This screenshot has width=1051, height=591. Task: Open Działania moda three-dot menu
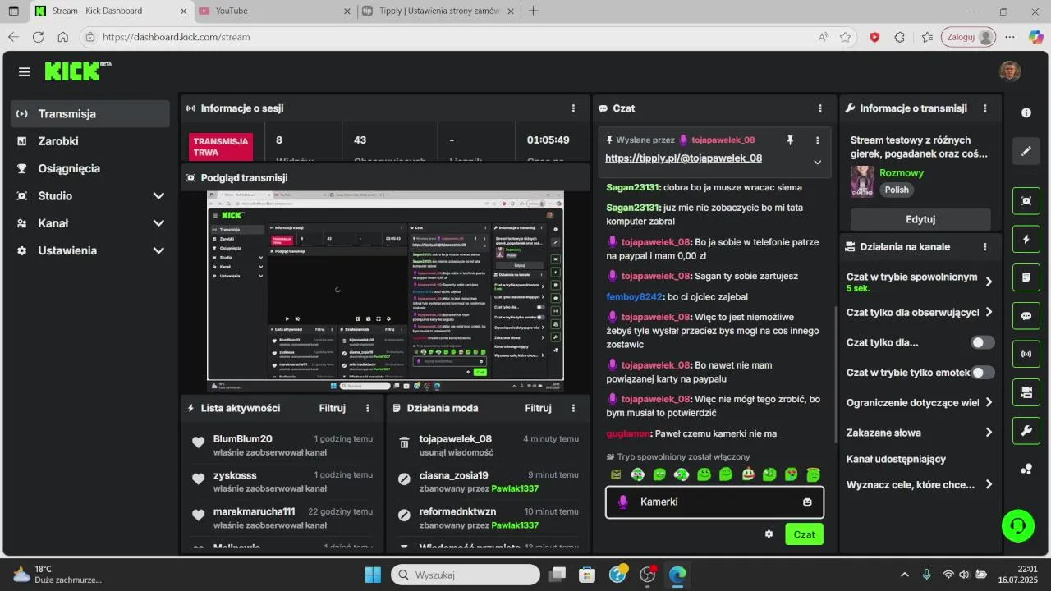573,408
